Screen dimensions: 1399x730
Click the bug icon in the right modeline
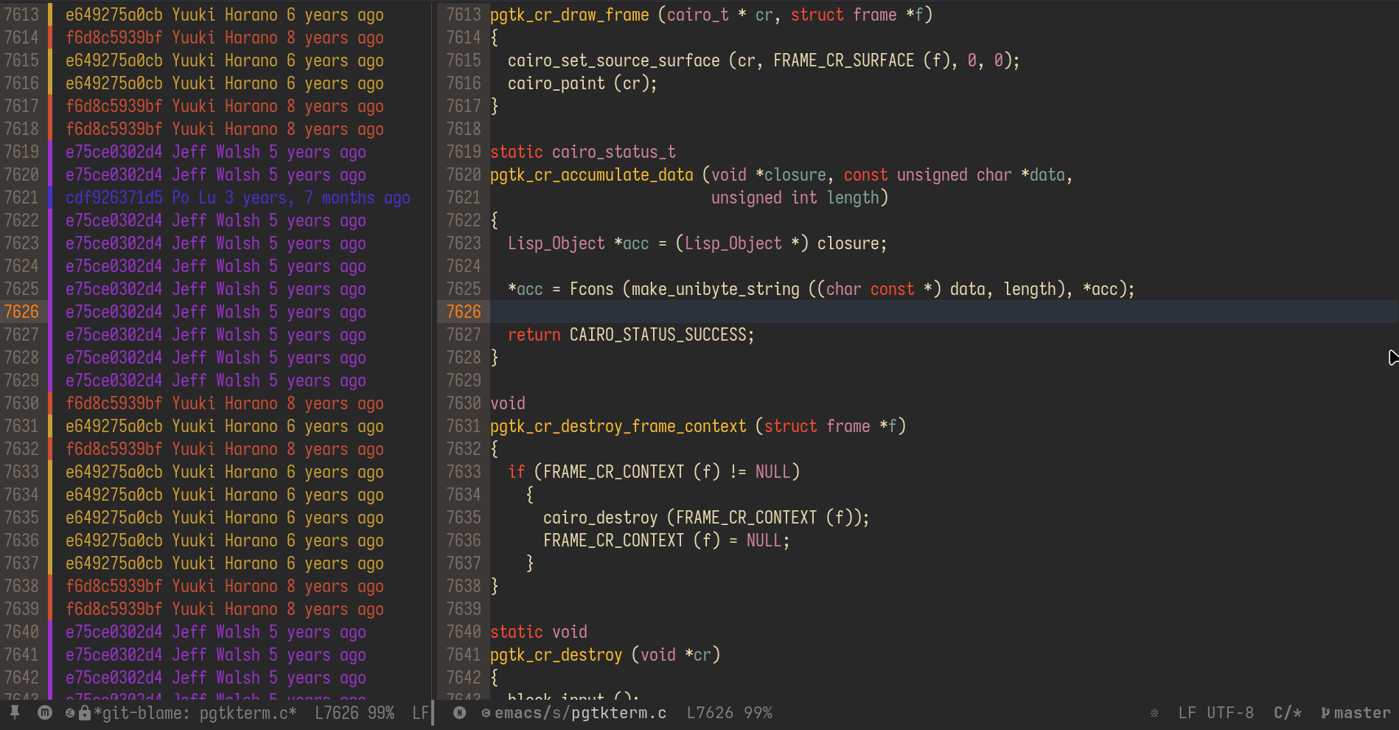1154,713
